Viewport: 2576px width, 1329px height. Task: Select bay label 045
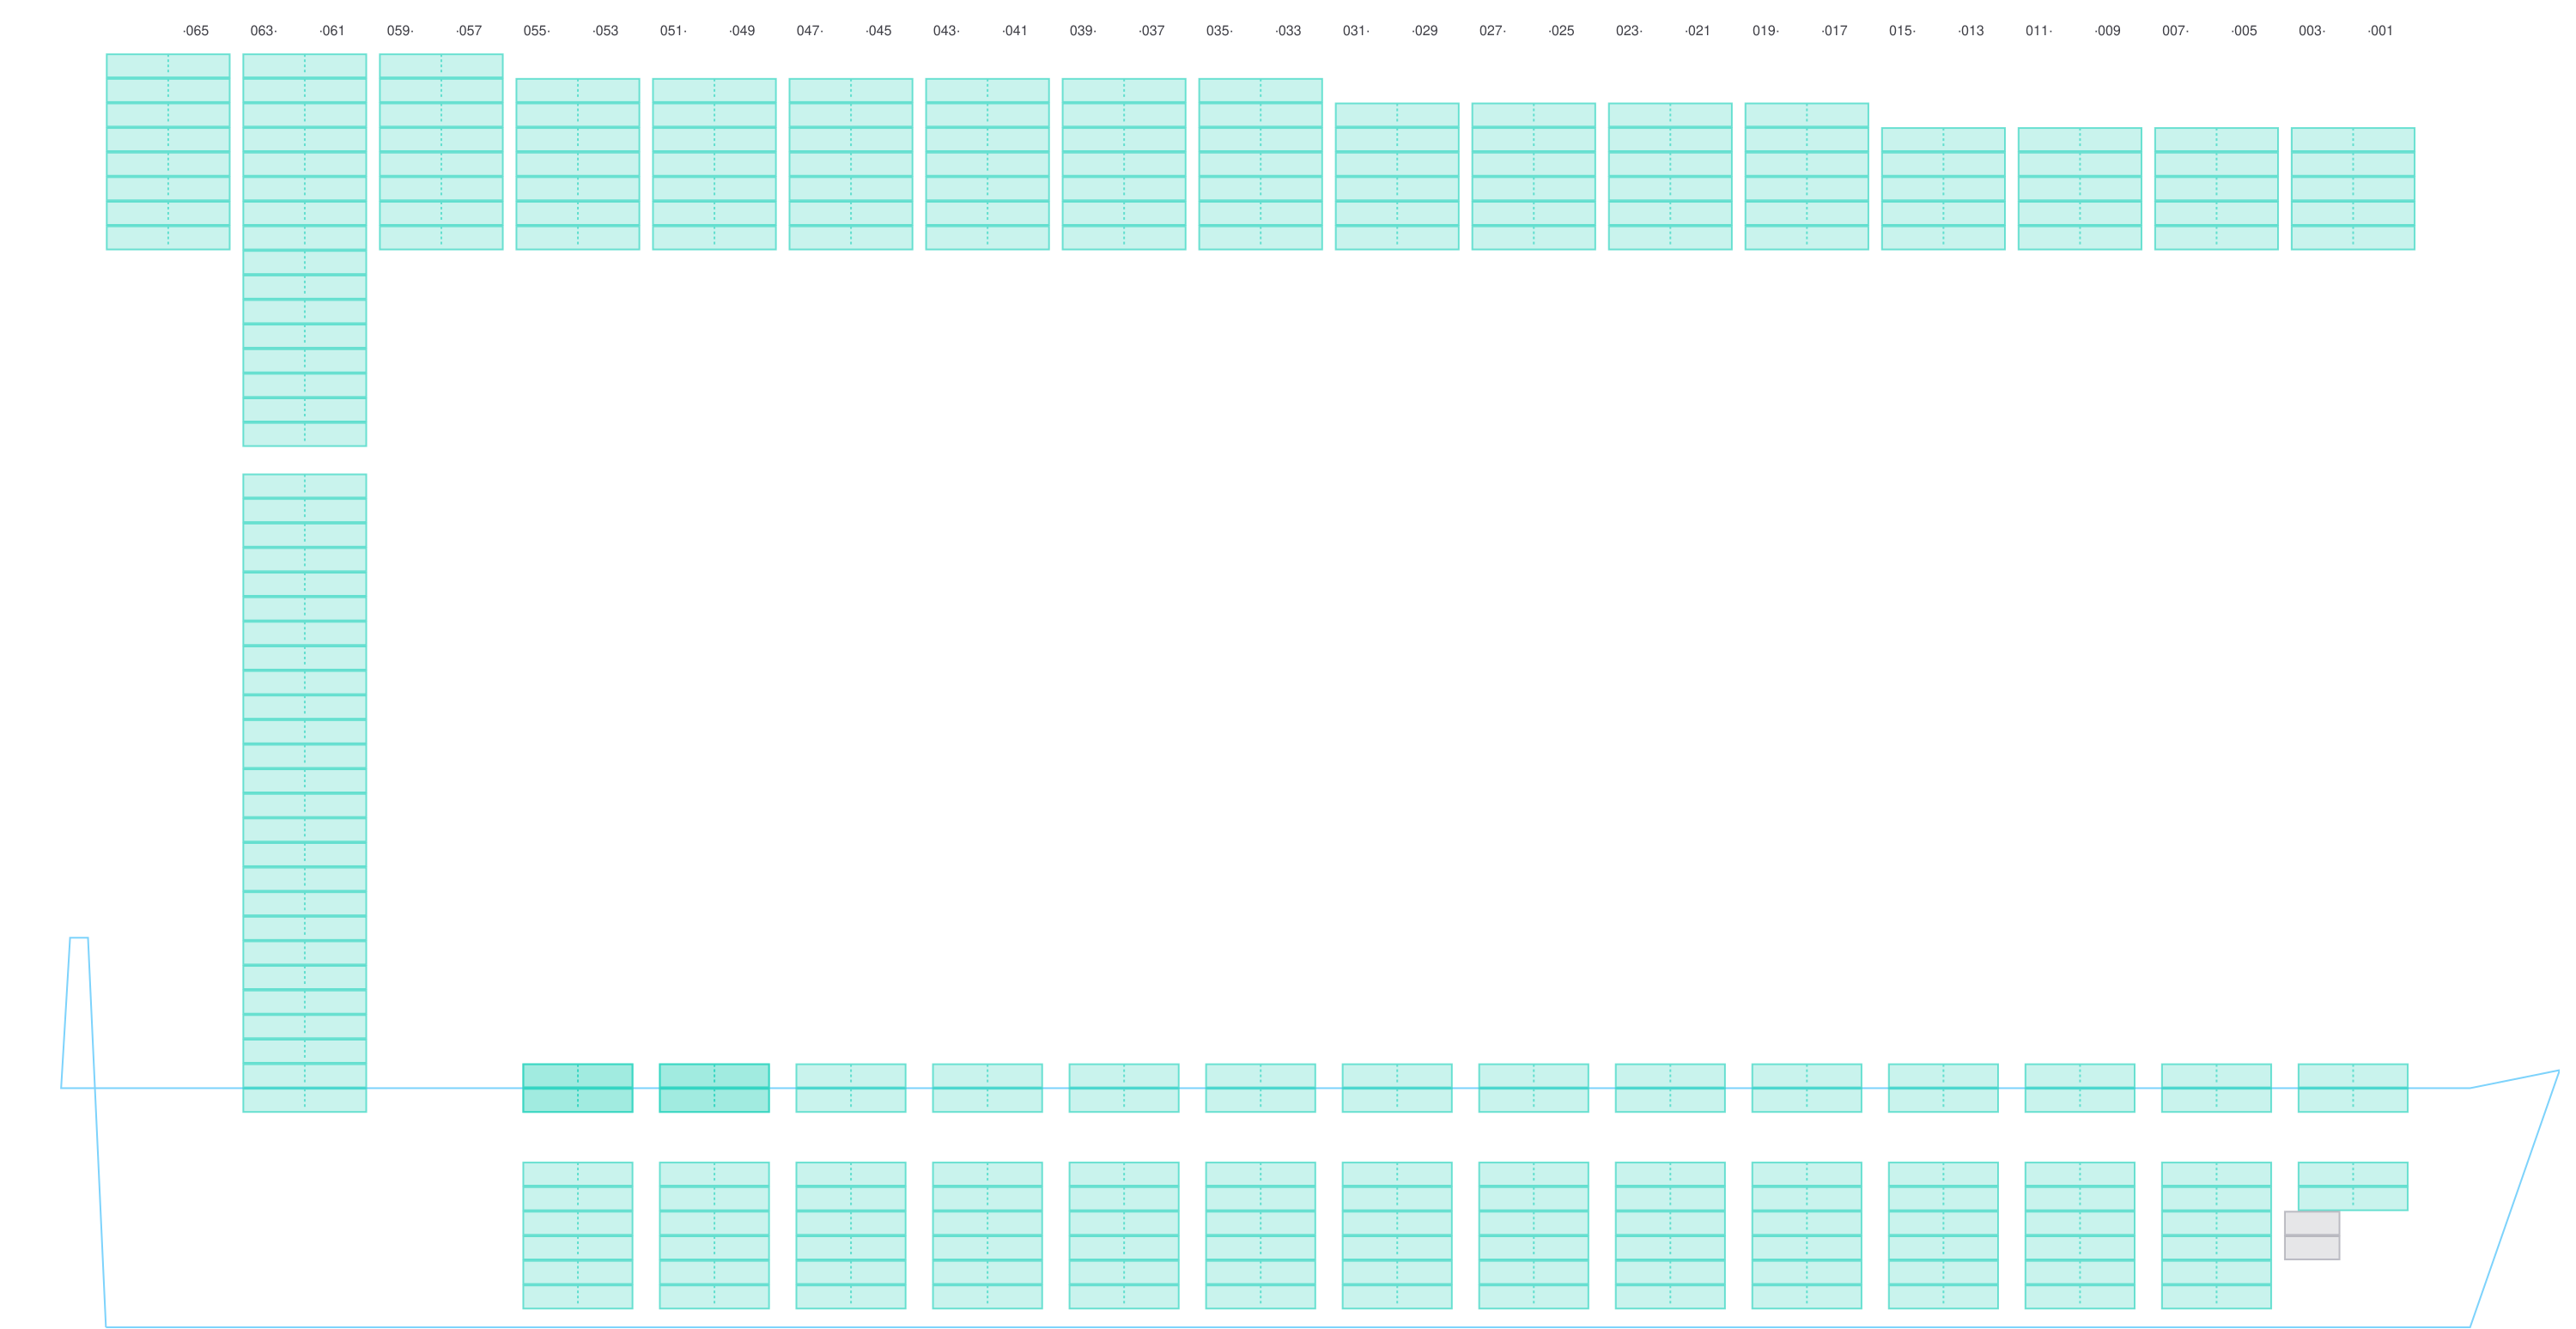(878, 31)
